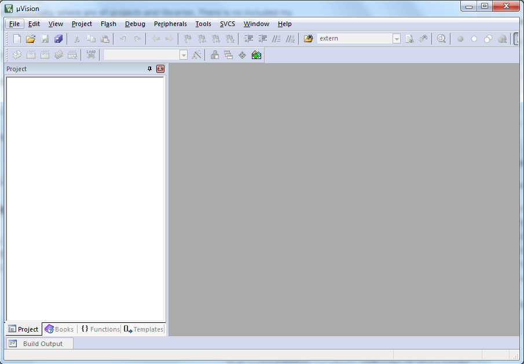524x364 pixels.
Task: Open the Project menu
Action: coord(82,24)
